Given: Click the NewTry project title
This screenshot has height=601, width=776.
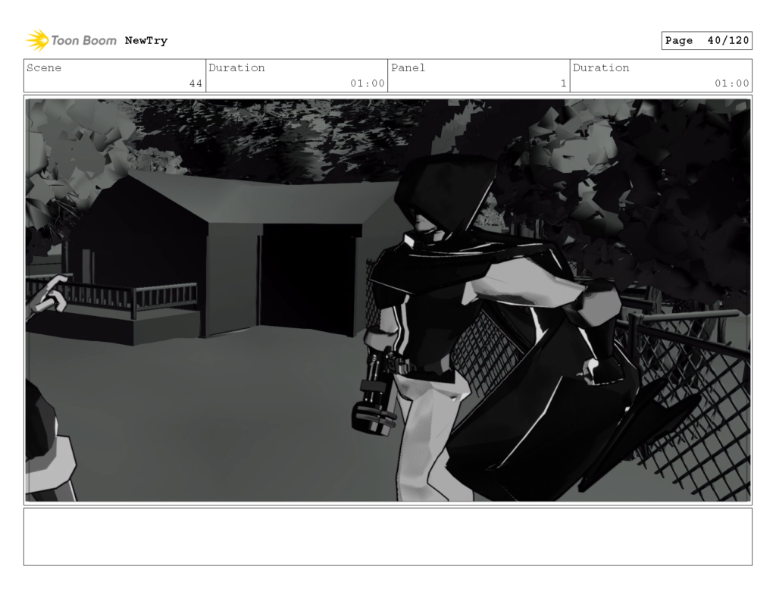Looking at the screenshot, I should pos(146,40).
